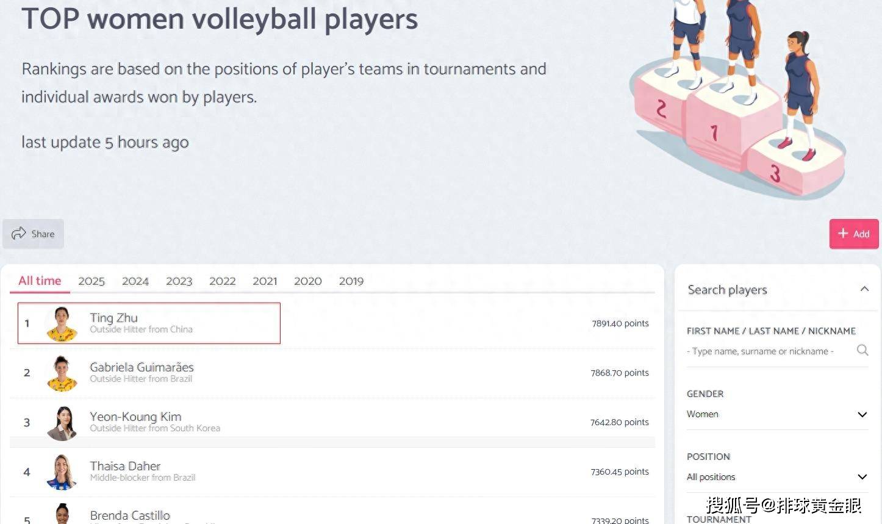This screenshot has width=882, height=524.
Task: Click Thaisa Daher's avatar photo
Action: 62,472
